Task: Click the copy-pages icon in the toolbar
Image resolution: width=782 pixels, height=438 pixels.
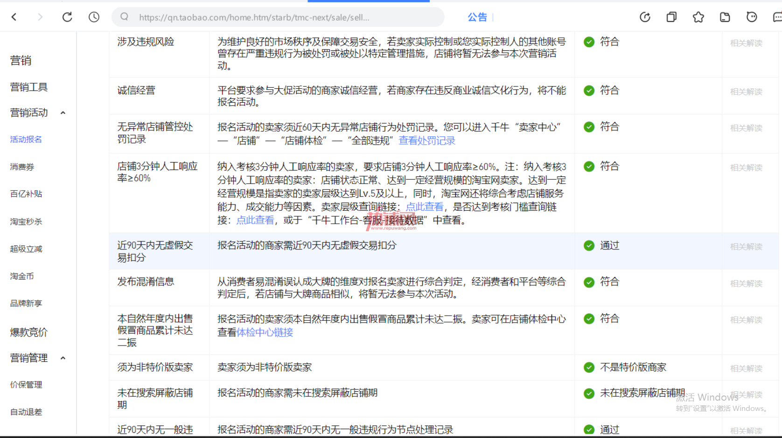Action: click(x=671, y=17)
